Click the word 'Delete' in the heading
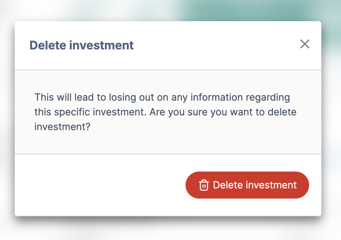341x240 pixels. pos(48,45)
